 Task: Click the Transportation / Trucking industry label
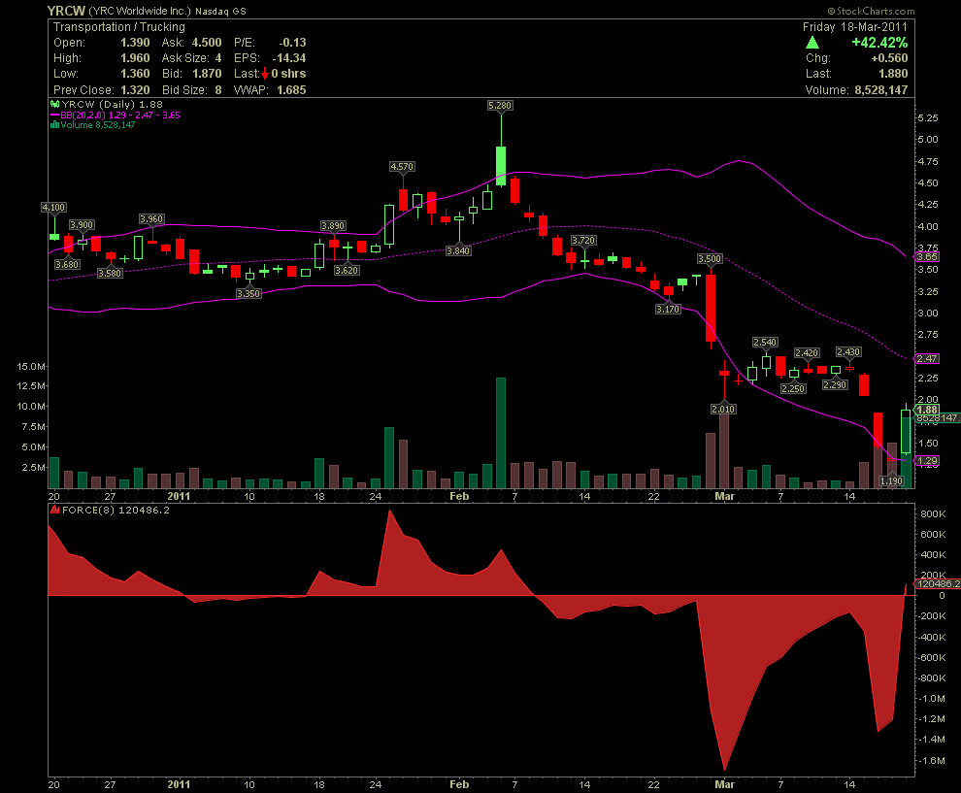pos(118,27)
